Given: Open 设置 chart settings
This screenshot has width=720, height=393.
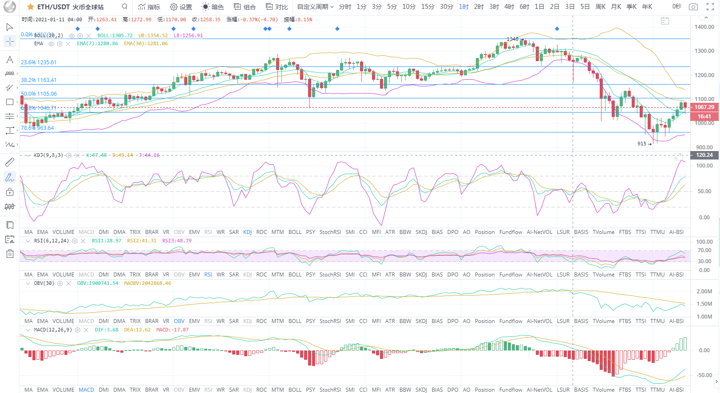Looking at the screenshot, I should tap(181, 7).
